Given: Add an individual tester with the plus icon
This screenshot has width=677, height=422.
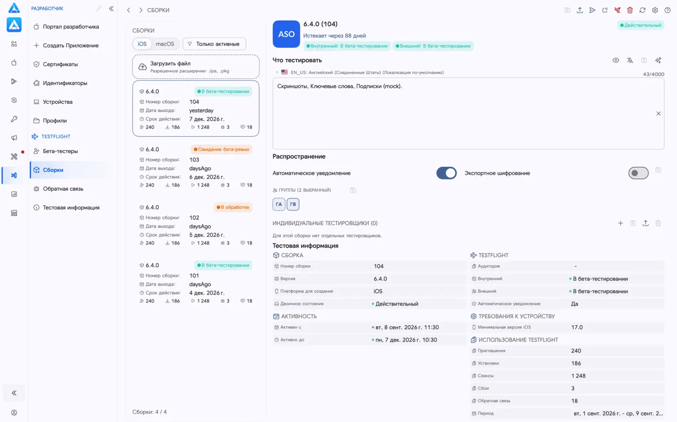Looking at the screenshot, I should point(620,223).
